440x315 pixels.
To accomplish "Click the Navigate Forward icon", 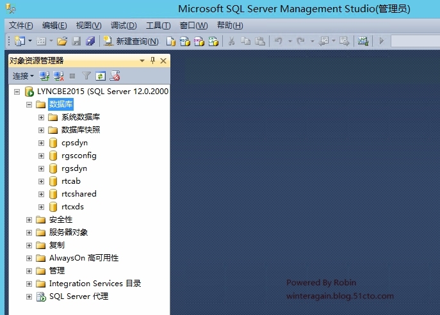I will (x=345, y=41).
